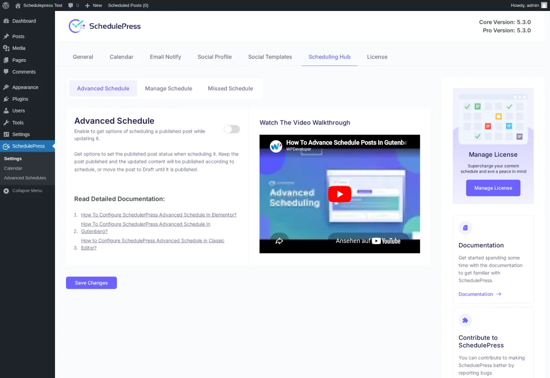Click the Tools wrench icon in sidebar

point(6,123)
